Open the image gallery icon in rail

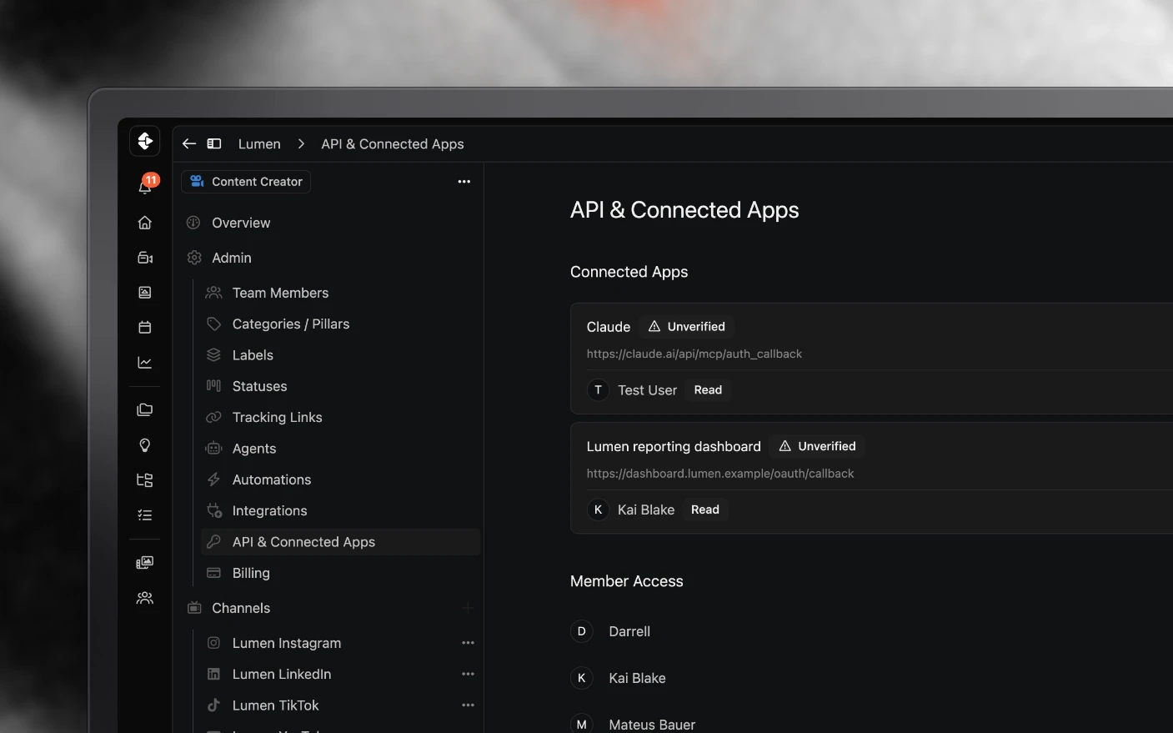(145, 293)
